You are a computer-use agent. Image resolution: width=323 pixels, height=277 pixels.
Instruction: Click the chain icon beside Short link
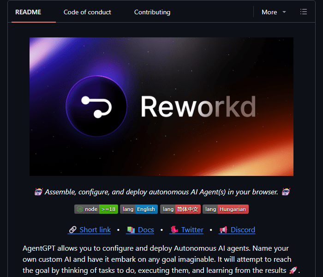73,229
